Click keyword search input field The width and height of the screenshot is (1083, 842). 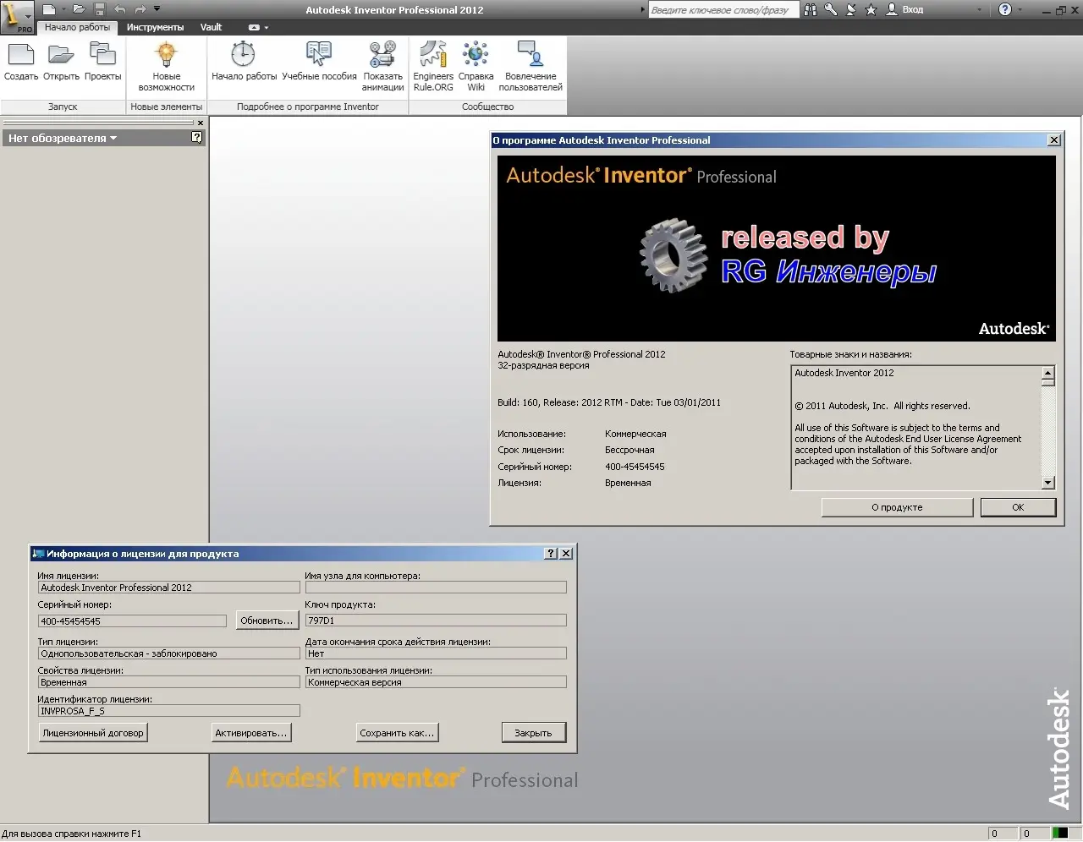tap(723, 10)
